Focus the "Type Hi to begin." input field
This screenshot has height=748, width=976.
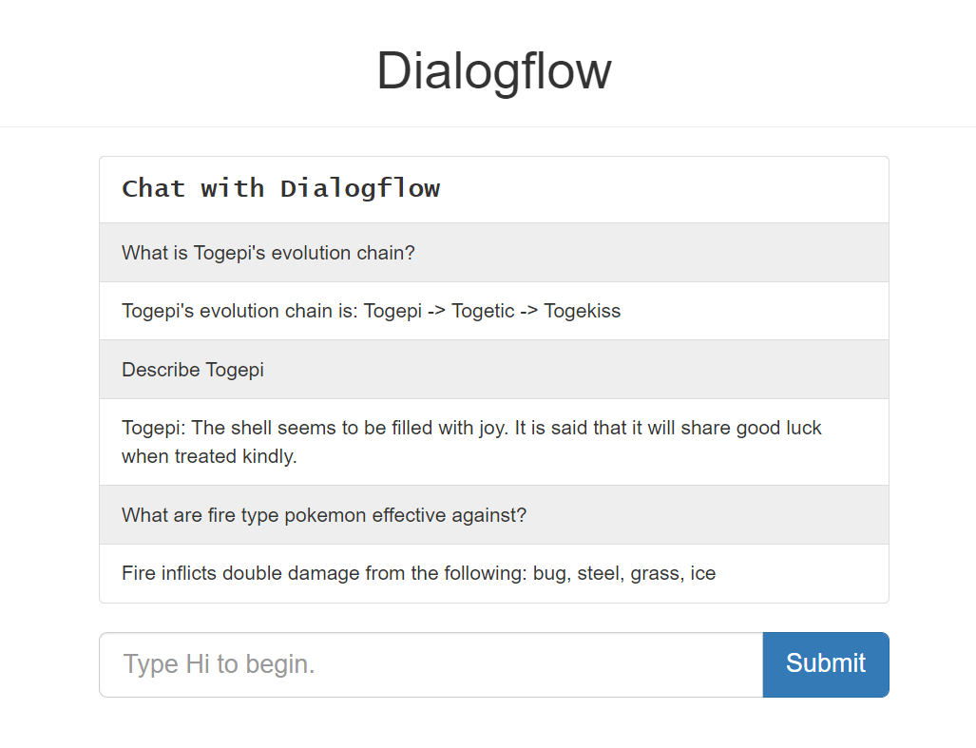tap(431, 664)
